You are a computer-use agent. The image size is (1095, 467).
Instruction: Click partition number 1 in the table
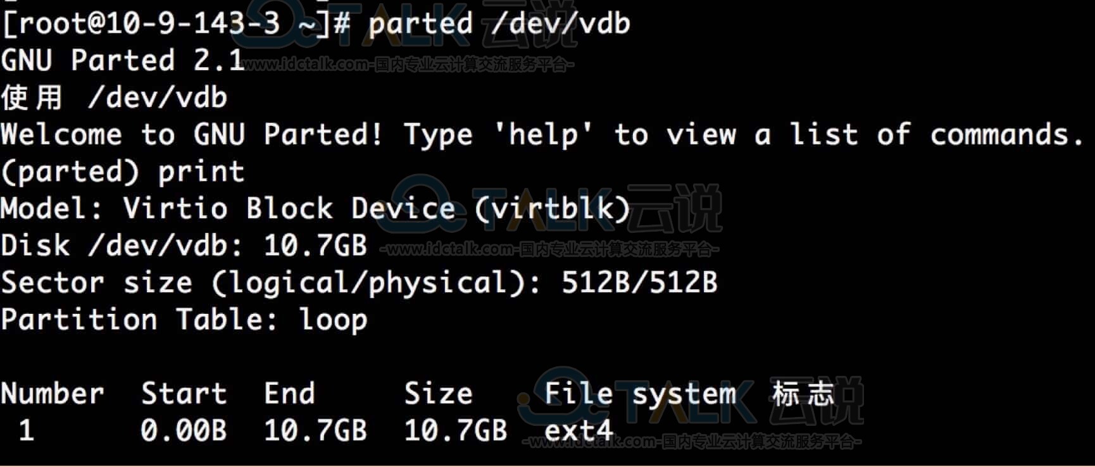click(27, 430)
